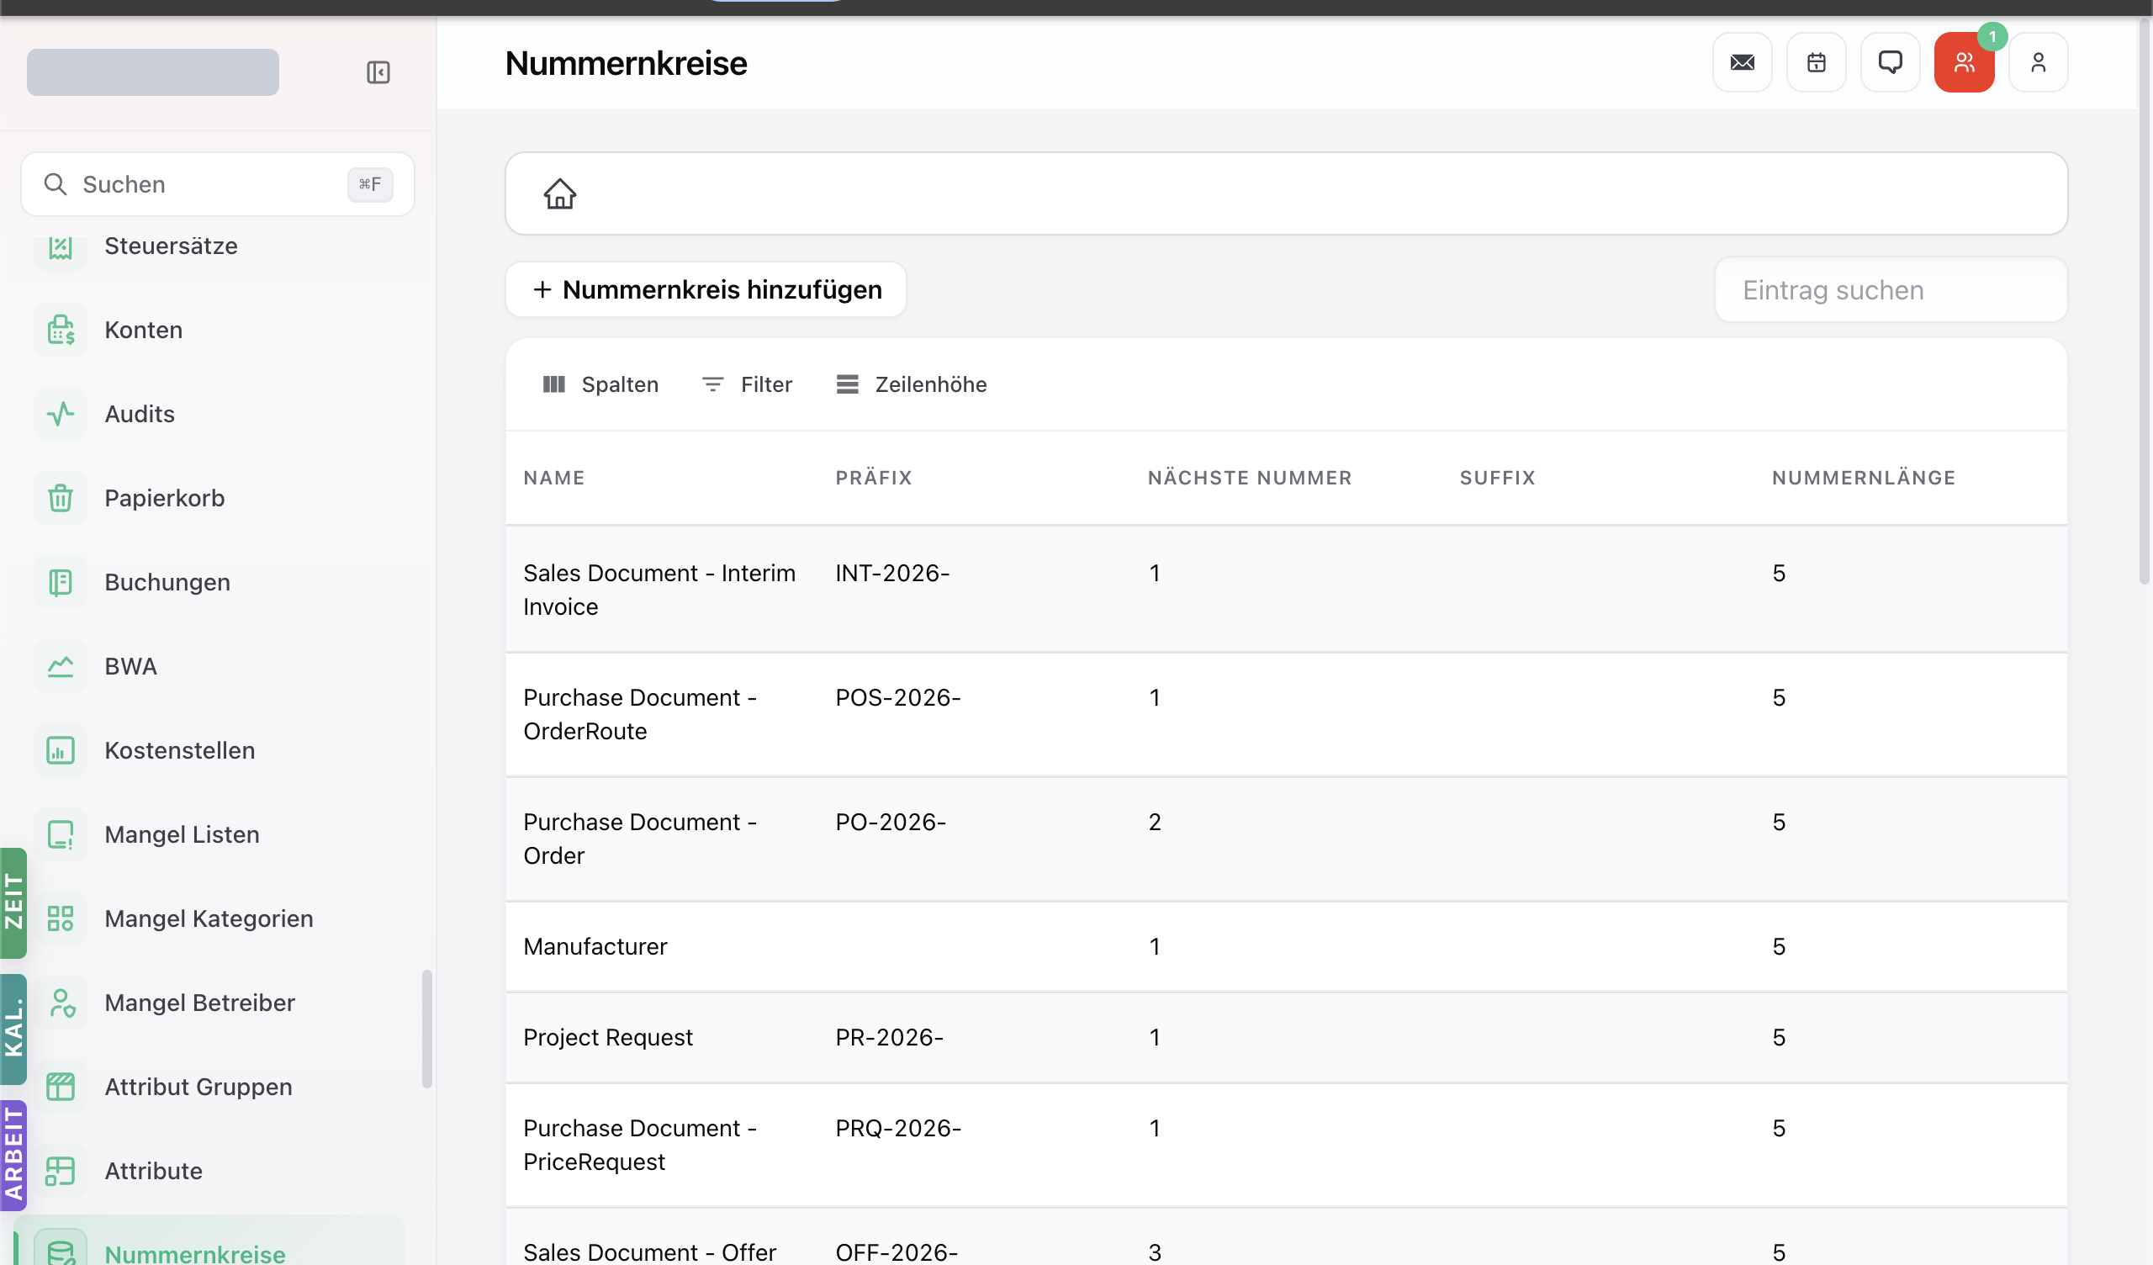Click the red users notification button
The width and height of the screenshot is (2153, 1265).
click(1964, 62)
